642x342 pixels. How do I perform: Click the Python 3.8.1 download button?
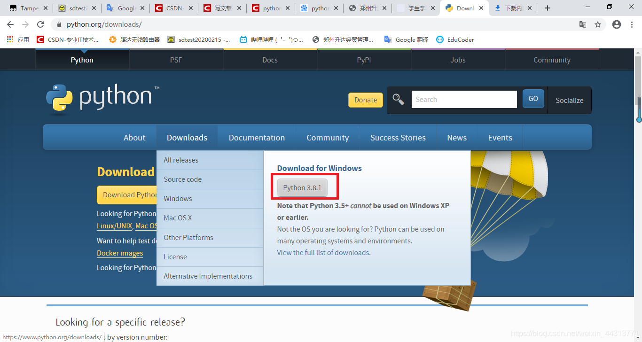coord(302,188)
